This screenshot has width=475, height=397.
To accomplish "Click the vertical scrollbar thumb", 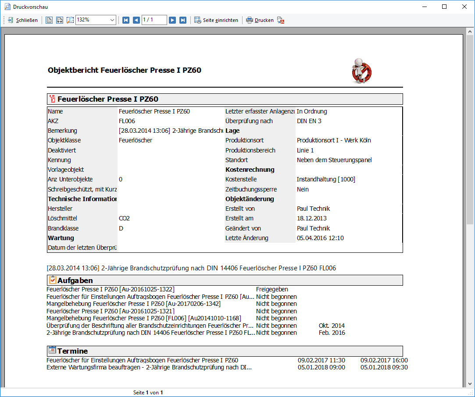I will tap(470, 130).
